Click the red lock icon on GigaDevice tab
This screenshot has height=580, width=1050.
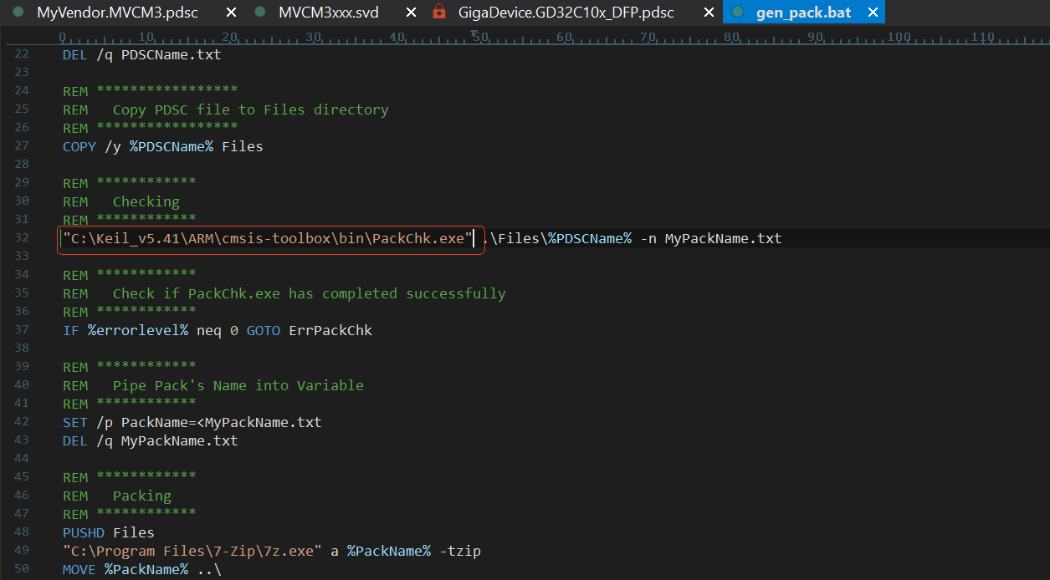pos(438,13)
